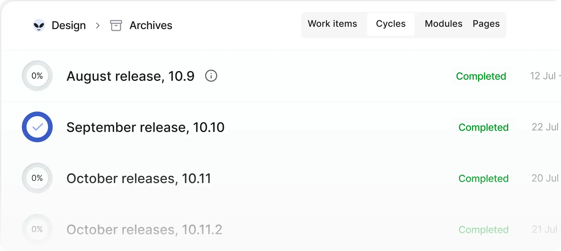Open the October releases, 10.11.2 cycle
This screenshot has height=251, width=561.
(144, 229)
